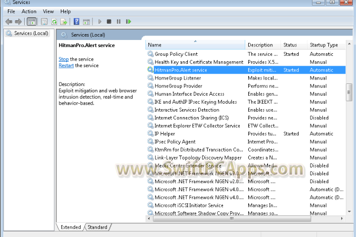Select Interactive Services Detection service
This screenshot has width=356, height=237.
click(x=246, y=110)
